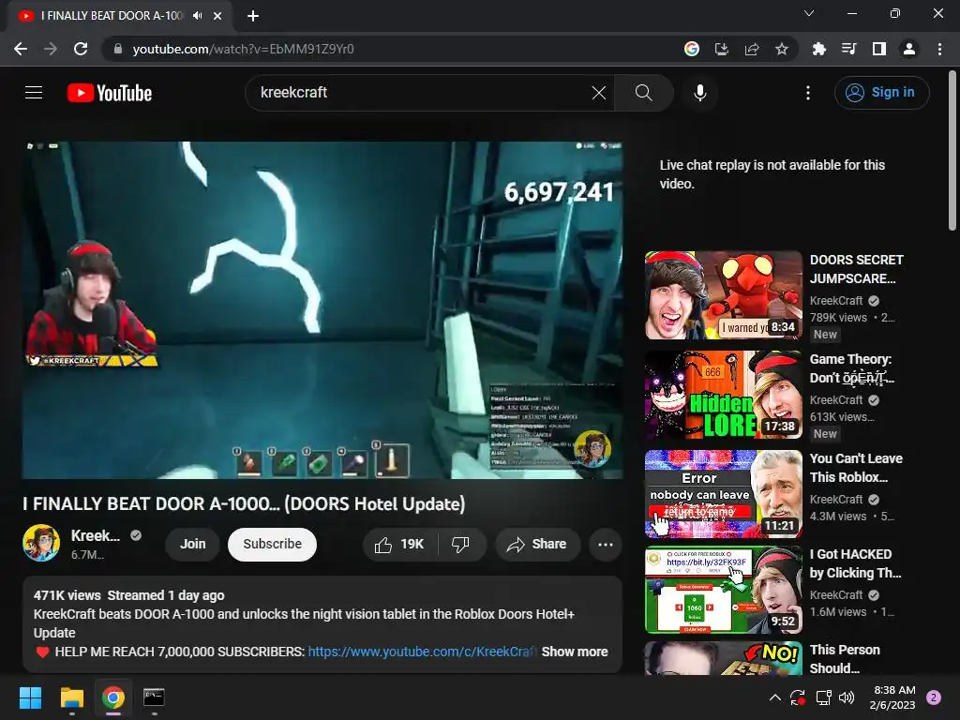Click the page vertical scrollbar

(x=952, y=151)
